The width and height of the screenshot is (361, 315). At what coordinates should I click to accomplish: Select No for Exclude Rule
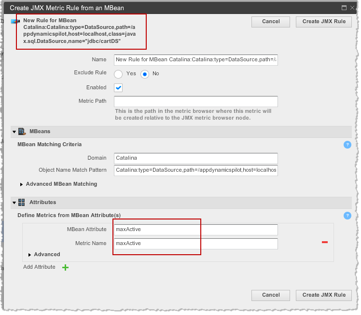pyautogui.click(x=145, y=74)
